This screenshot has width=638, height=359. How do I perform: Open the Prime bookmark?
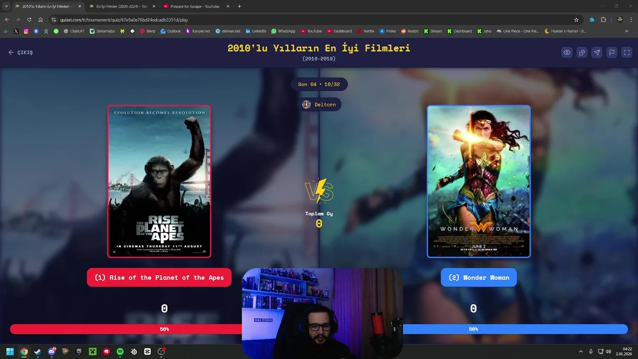click(387, 31)
